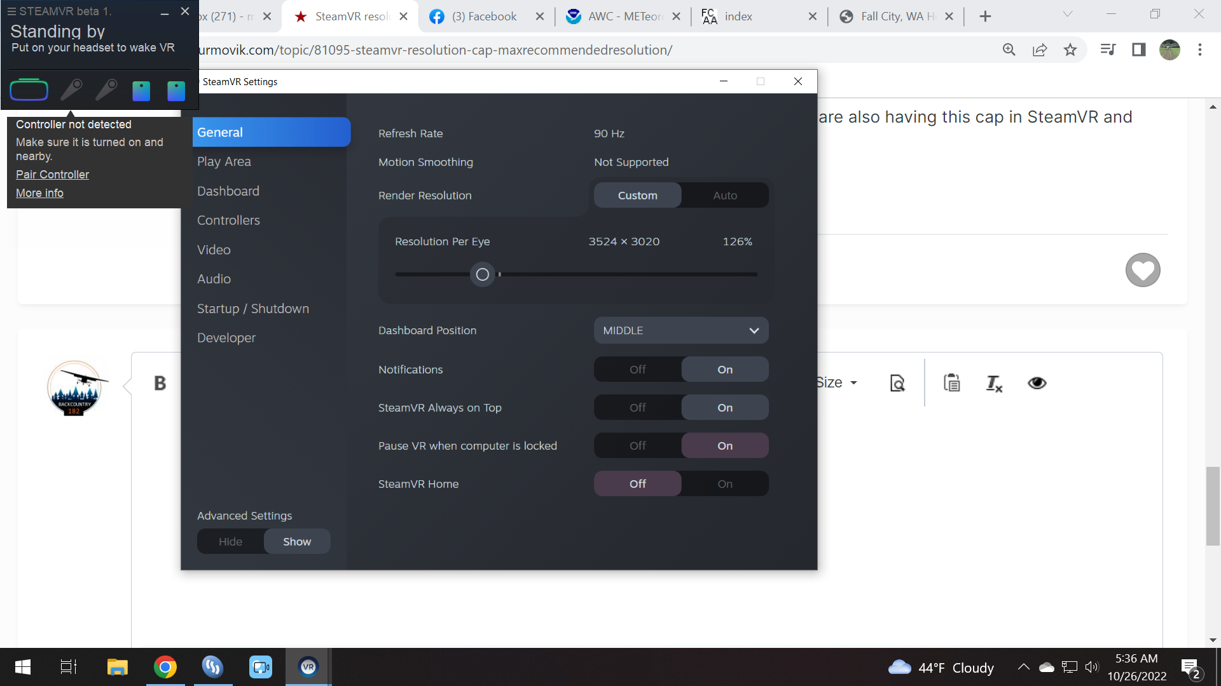This screenshot has height=686, width=1221.
Task: Click the Chrome share page icon
Action: (1040, 50)
